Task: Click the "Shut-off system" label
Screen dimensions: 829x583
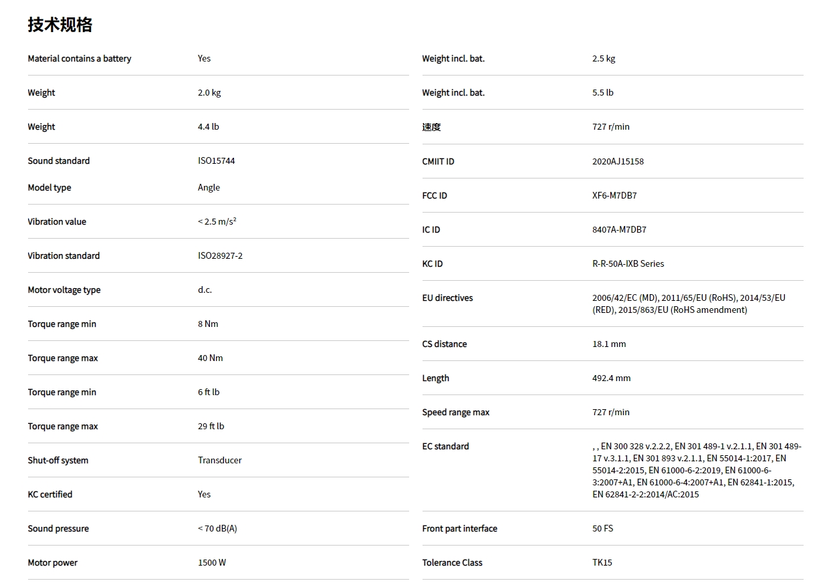Action: click(58, 461)
